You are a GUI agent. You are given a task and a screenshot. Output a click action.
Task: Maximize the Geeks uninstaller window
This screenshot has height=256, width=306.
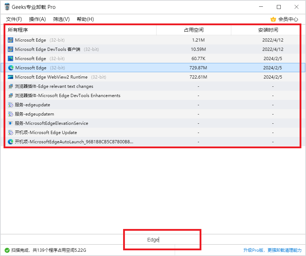(279, 7)
